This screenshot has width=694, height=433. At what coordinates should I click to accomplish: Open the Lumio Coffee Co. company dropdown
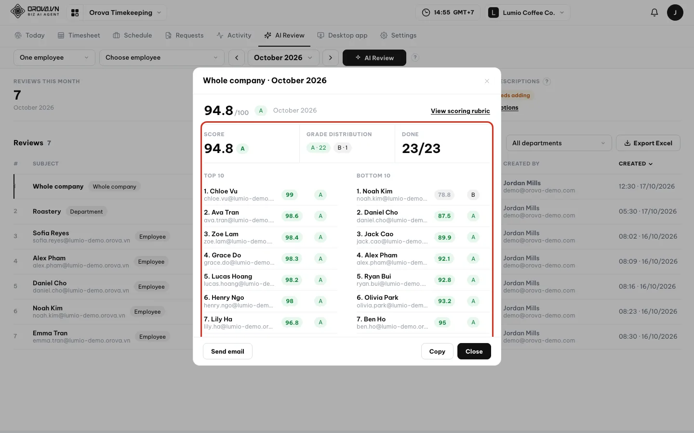(x=527, y=13)
